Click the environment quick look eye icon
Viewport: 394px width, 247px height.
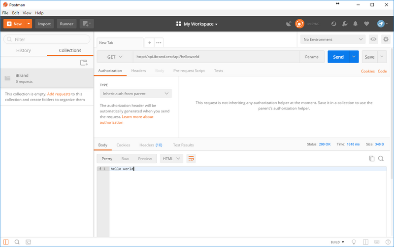373,39
